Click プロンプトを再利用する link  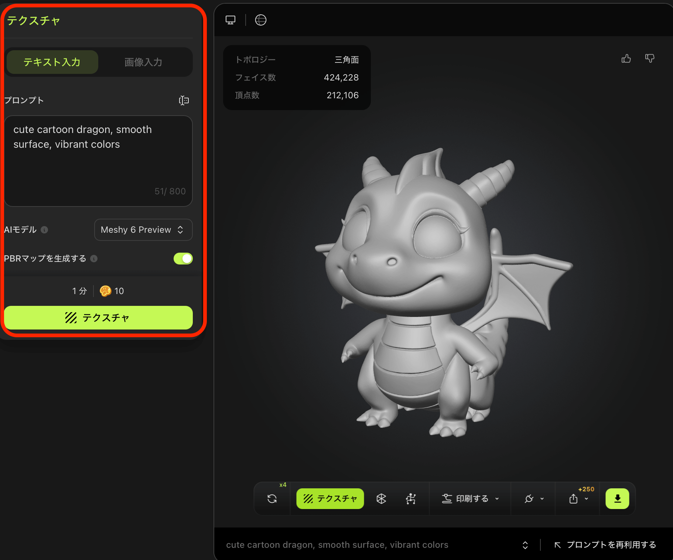605,545
